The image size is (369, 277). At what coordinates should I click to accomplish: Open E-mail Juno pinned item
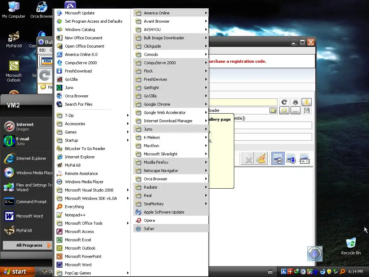coord(27,141)
